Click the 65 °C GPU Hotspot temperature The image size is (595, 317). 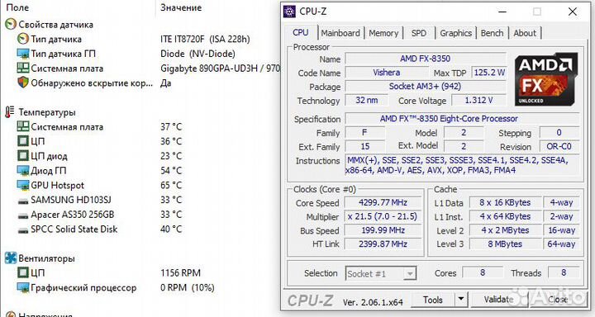pyautogui.click(x=171, y=186)
